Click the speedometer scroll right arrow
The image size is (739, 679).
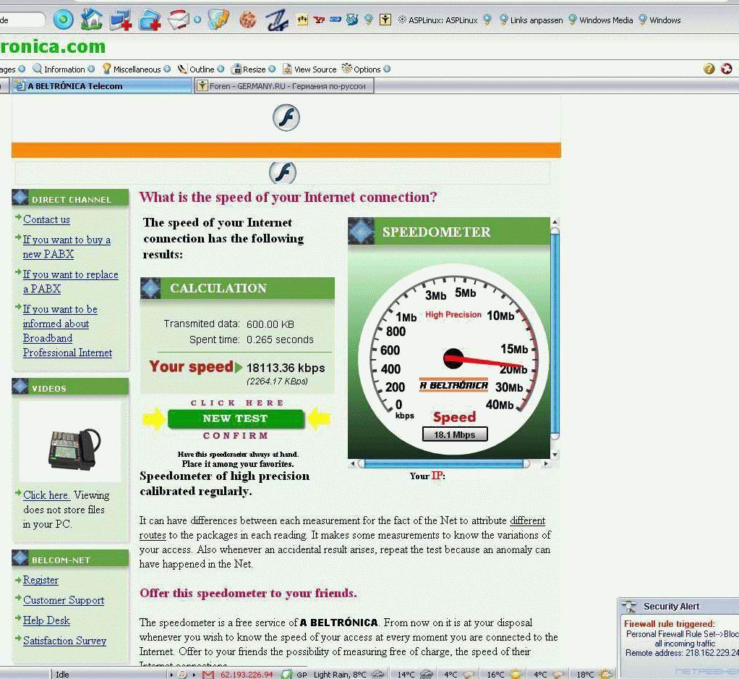tap(546, 464)
